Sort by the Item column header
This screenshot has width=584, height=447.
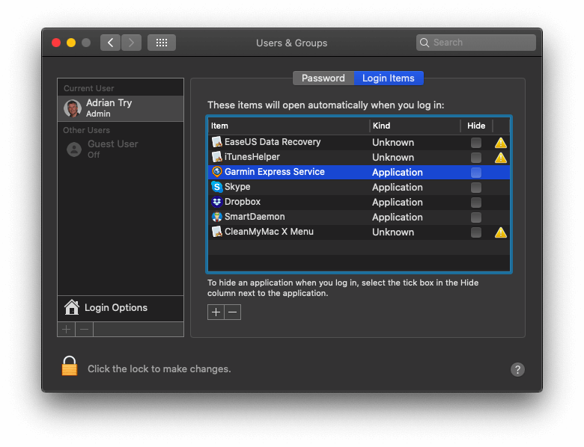(x=289, y=126)
